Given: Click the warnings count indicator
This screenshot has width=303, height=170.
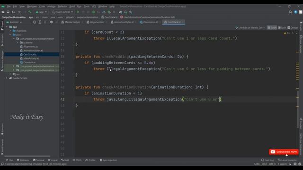Looking at the screenshot, I should (287, 33).
